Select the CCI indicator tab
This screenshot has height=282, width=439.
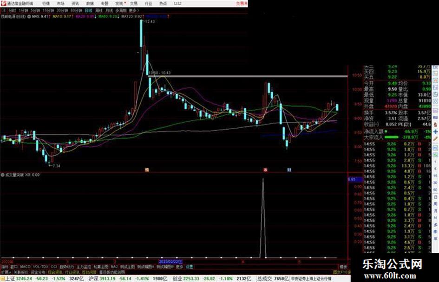pos(54,267)
